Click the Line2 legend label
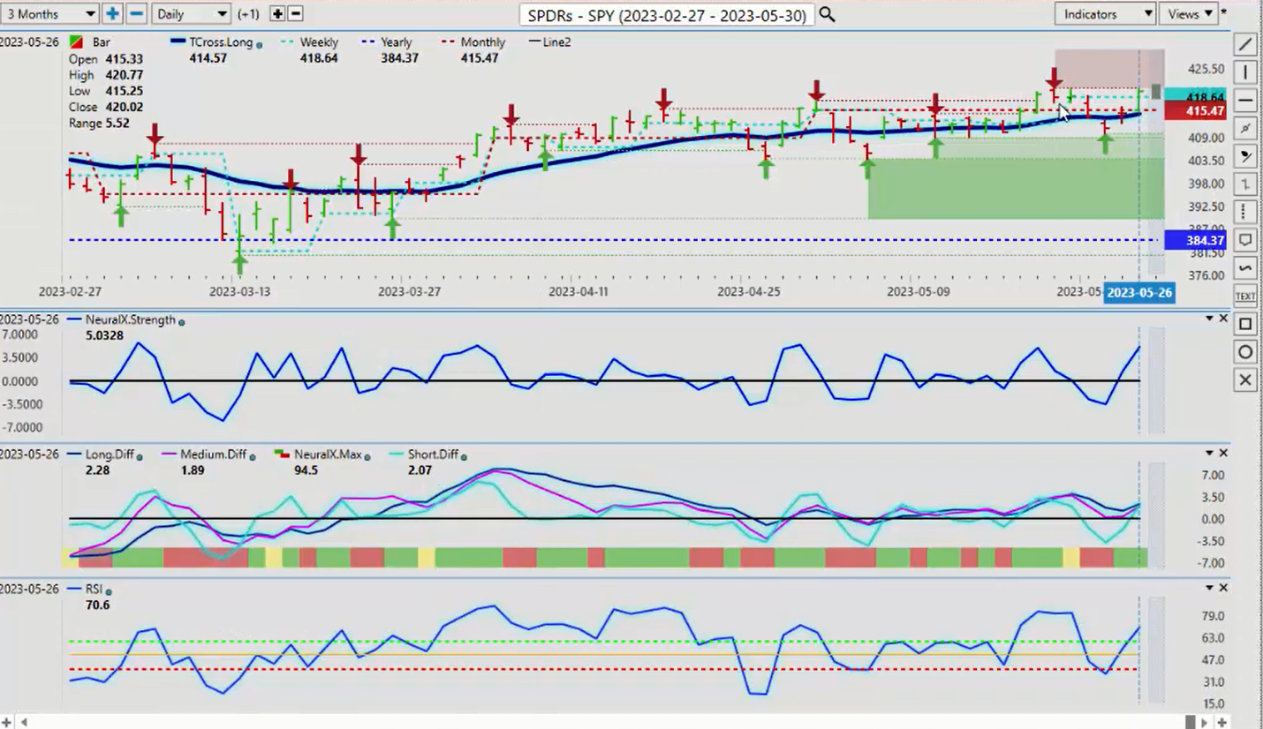This screenshot has width=1263, height=729. point(556,41)
